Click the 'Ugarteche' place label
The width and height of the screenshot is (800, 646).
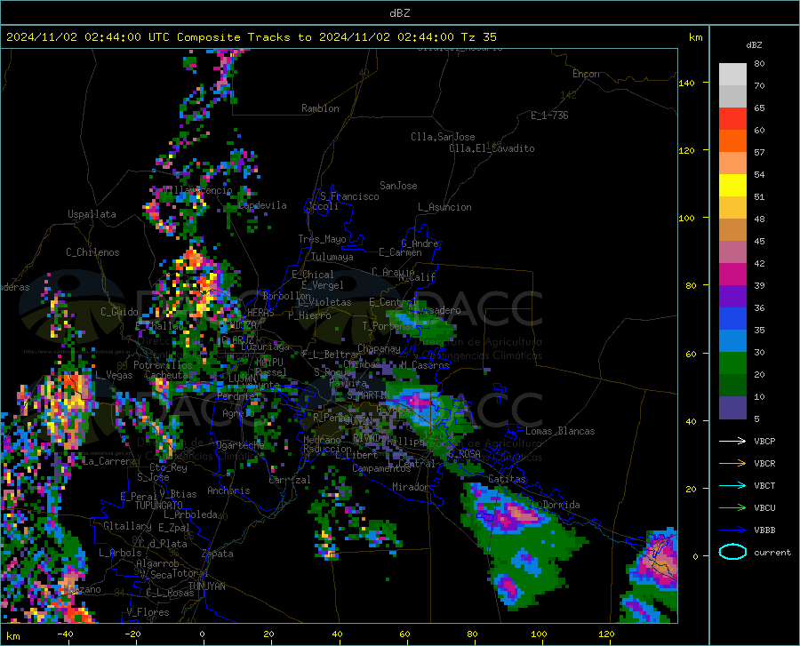pyautogui.click(x=240, y=445)
